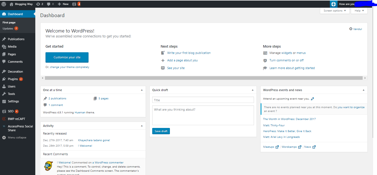
Task: Open The Month in WordPress: December 2017
Action: (289, 119)
